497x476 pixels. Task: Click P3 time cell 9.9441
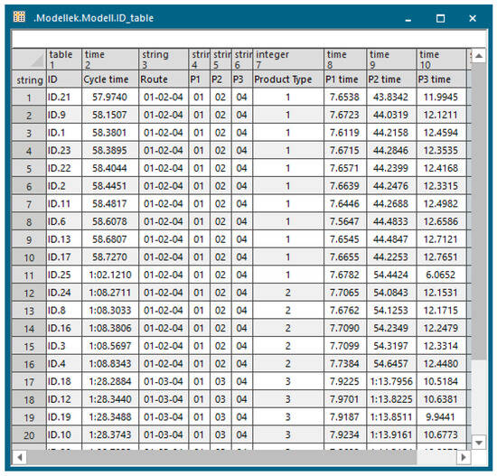[441, 417]
